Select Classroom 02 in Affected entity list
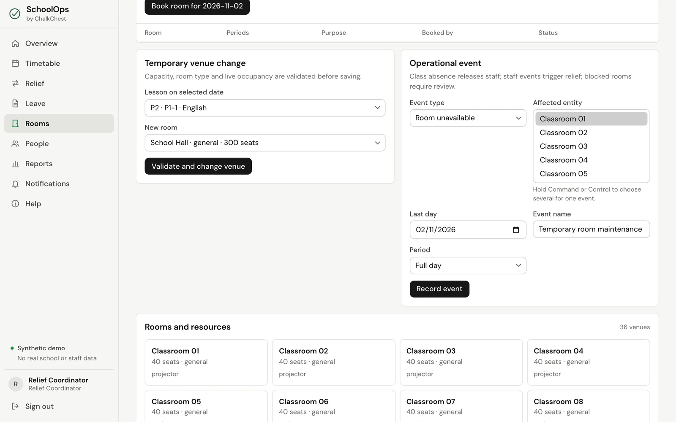 coord(591,133)
